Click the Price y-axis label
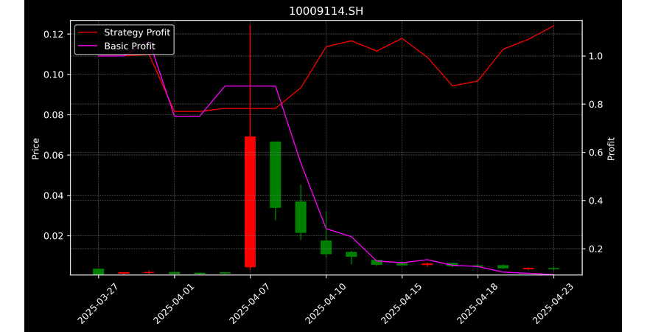Screen dimensions: 647x332 click(x=35, y=148)
